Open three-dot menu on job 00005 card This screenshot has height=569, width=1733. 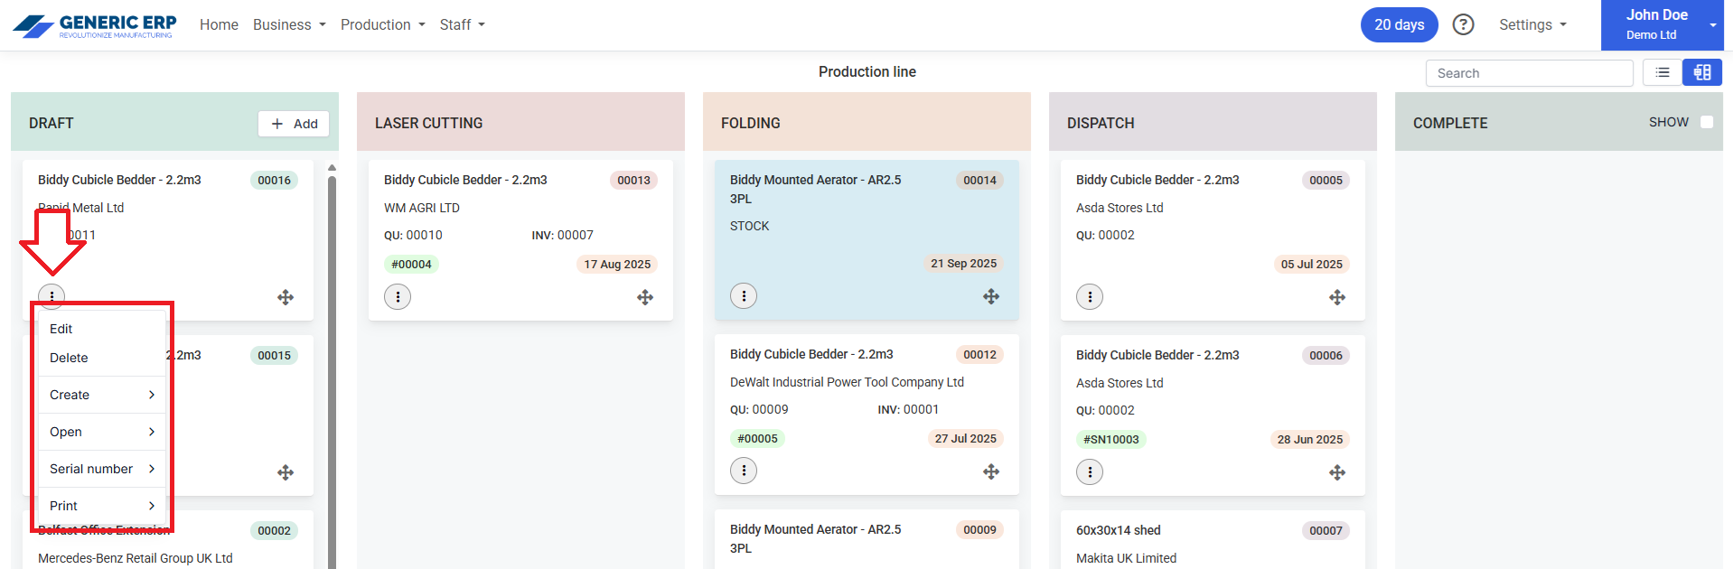(1090, 297)
